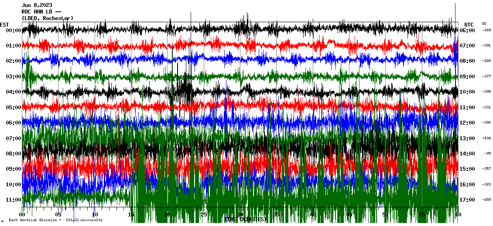Image resolution: width=493 pixels, height=226 pixels.
Task: Click the 17:00 UTC time label
Action: (467, 199)
